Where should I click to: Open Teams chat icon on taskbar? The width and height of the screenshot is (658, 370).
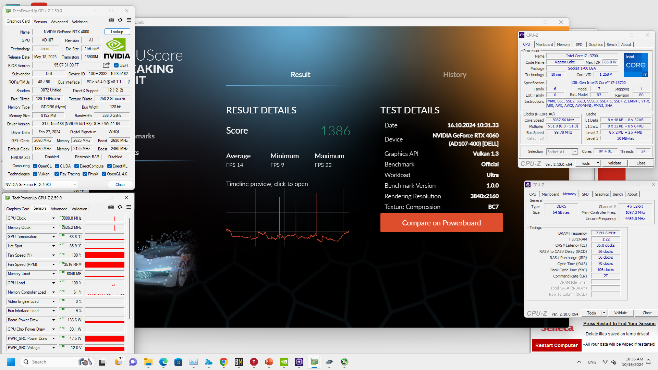[133, 362]
